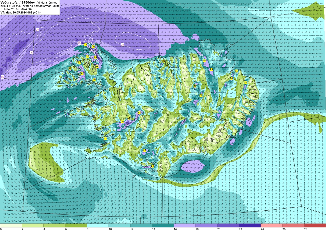Click the "0" tick on the color scale

coord(1,229)
